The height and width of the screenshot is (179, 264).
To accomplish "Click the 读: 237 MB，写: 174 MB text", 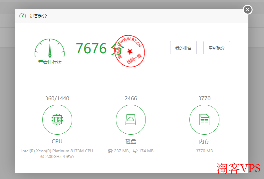I will tap(131, 151).
